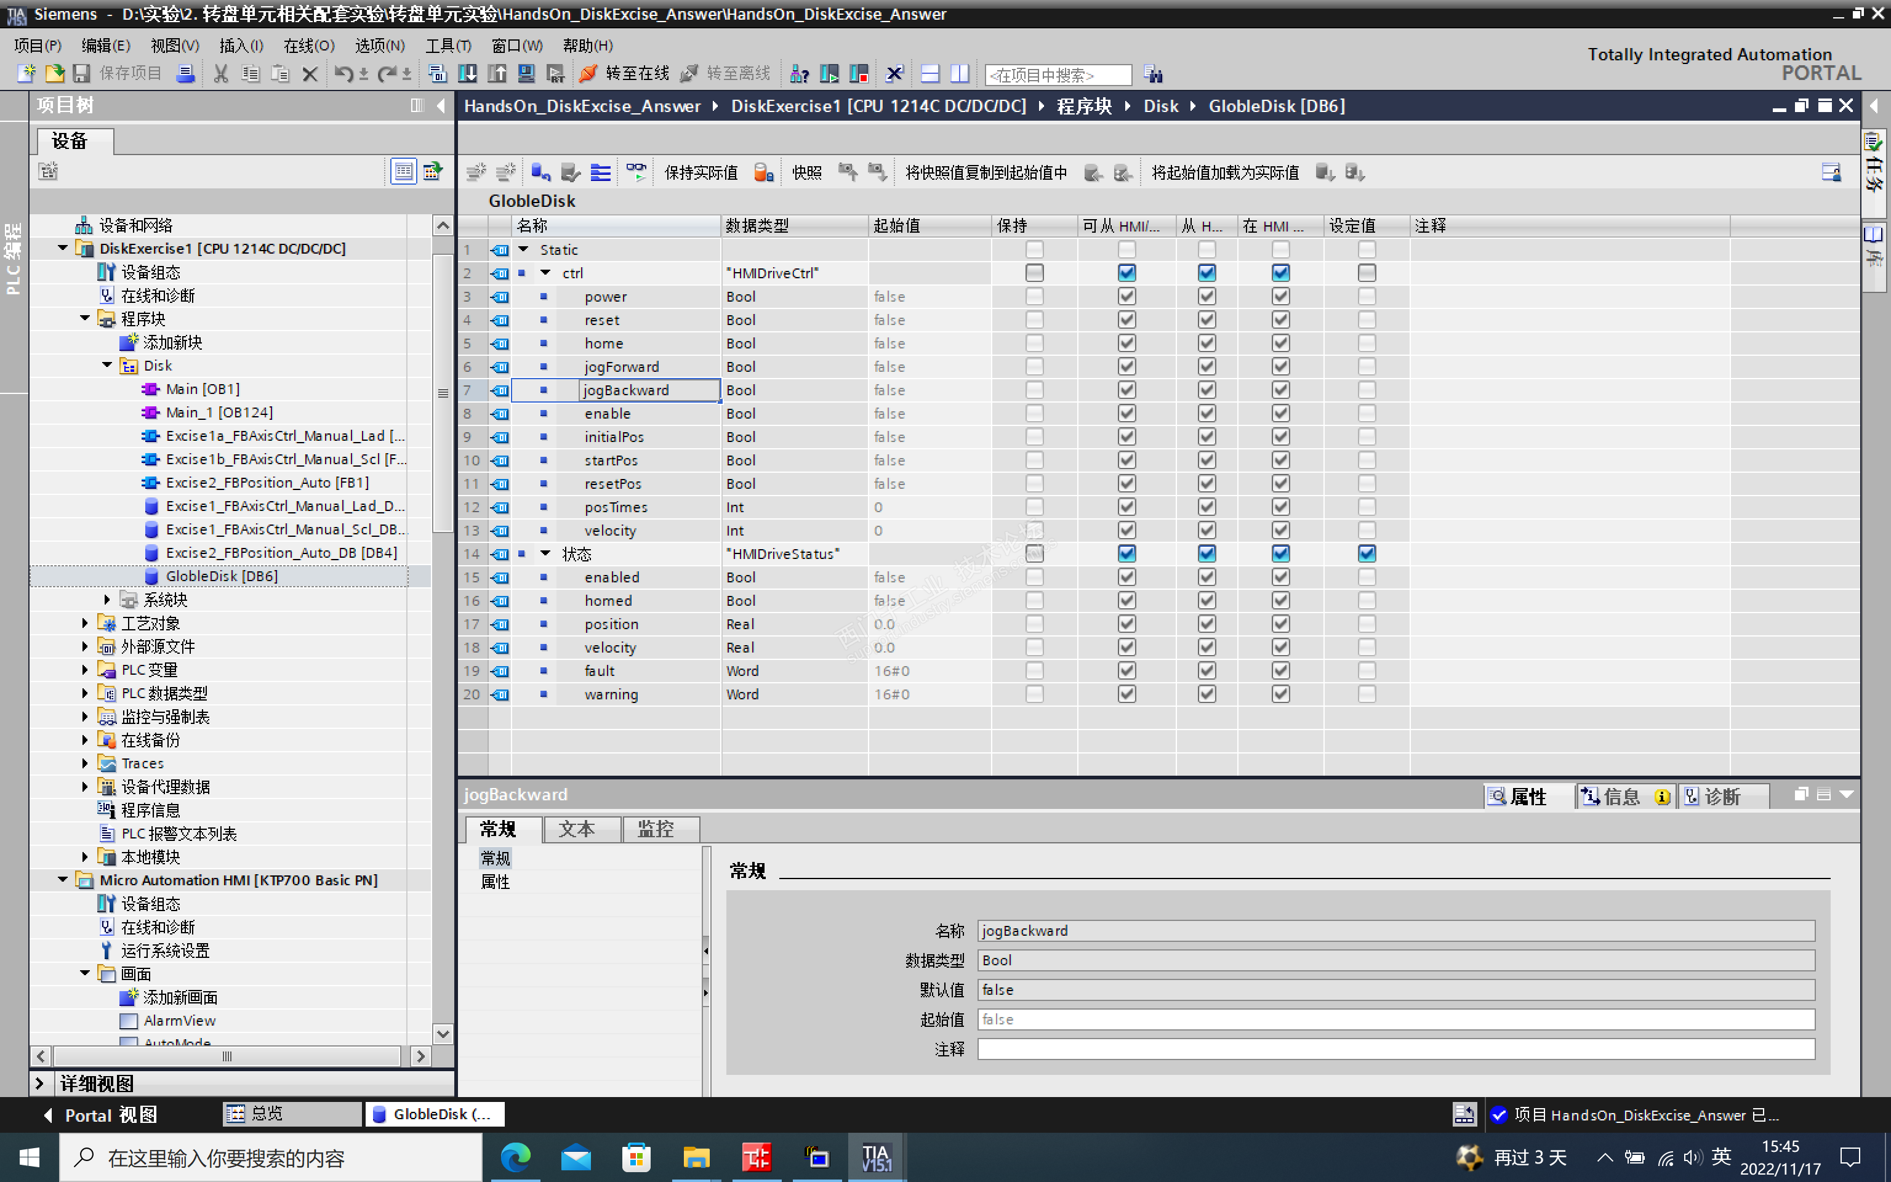Click the Download to device icon
1891x1182 pixels.
coord(467,73)
